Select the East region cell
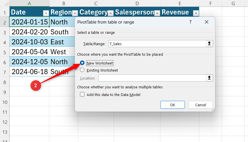Image resolution: width=248 pixels, height=142 pixels. pyautogui.click(x=62, y=42)
